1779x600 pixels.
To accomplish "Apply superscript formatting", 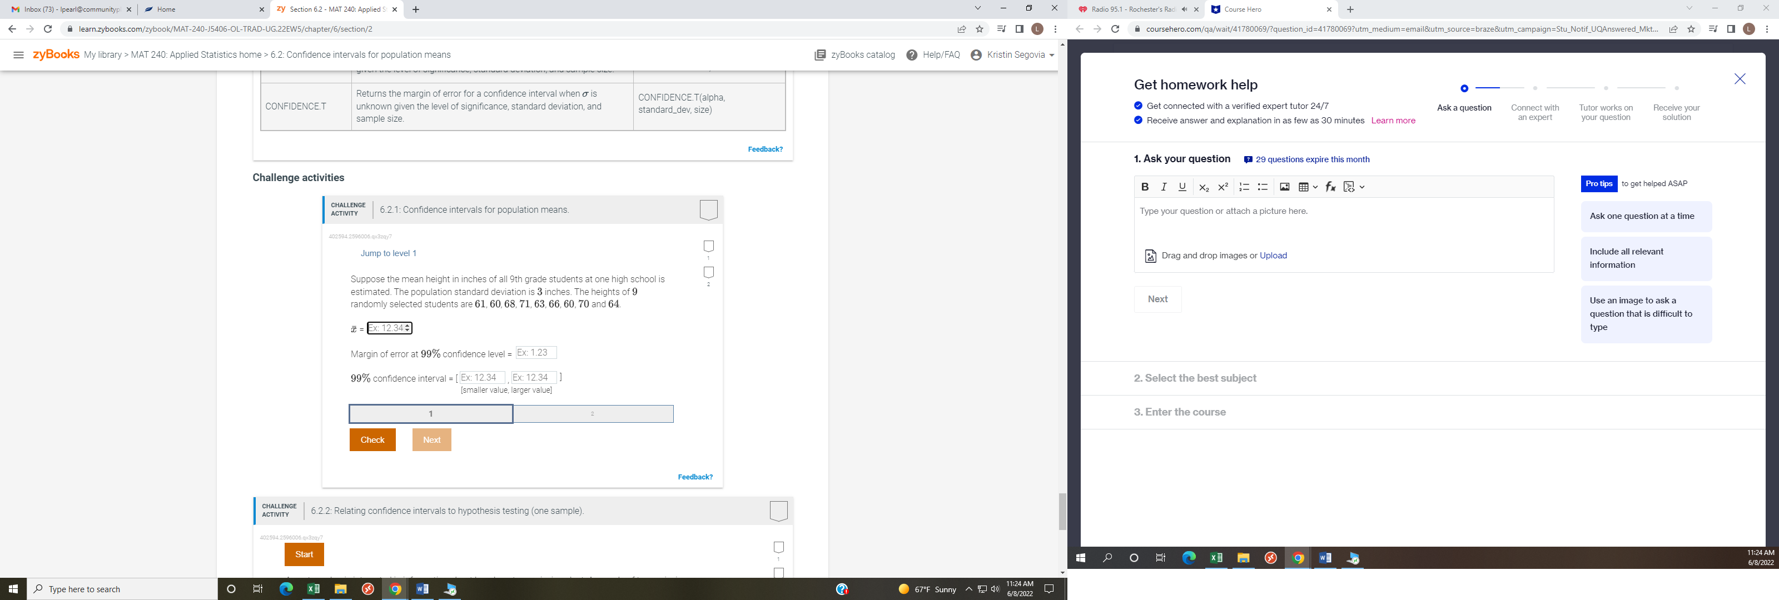I will (x=1223, y=187).
